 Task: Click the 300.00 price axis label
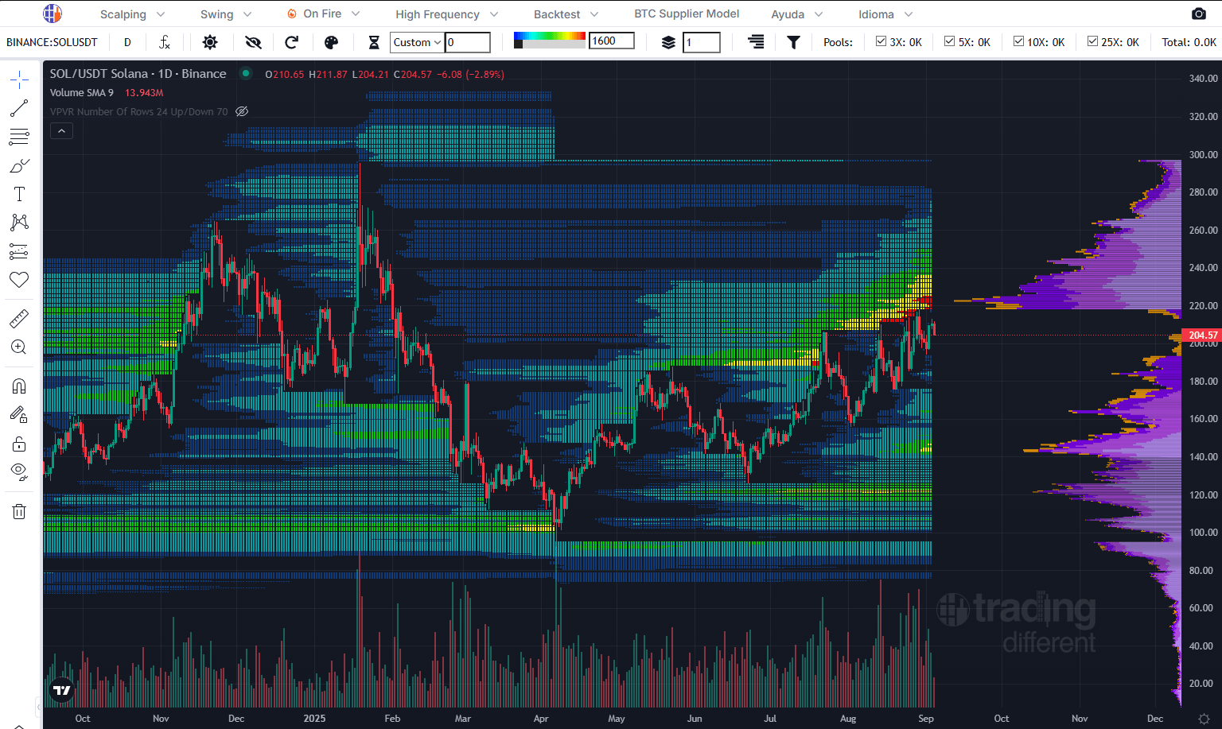[1203, 154]
